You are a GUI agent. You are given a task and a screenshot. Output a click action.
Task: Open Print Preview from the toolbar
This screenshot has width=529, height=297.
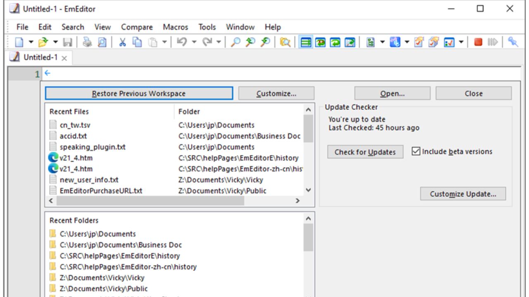102,42
